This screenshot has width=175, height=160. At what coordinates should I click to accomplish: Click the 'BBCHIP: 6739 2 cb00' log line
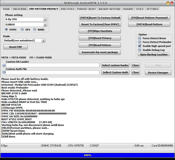pyautogui.click(x=14, y=93)
